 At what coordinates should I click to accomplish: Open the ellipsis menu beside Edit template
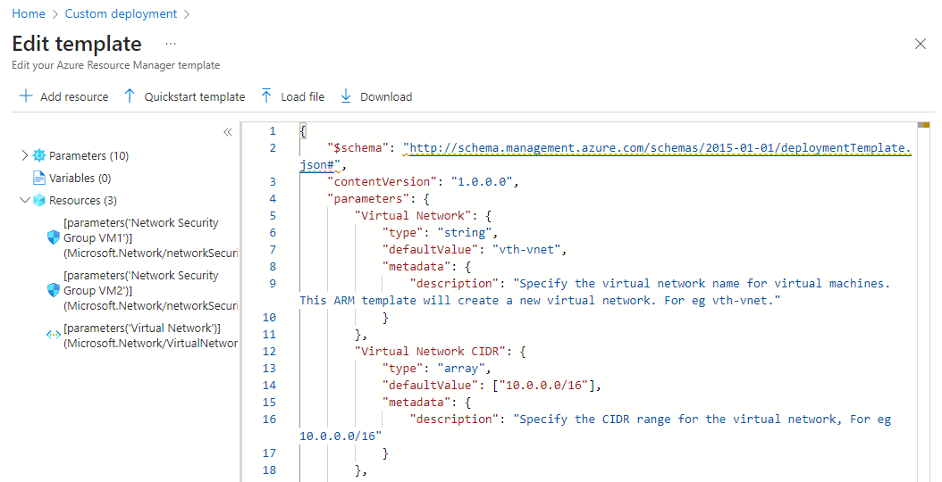[171, 44]
